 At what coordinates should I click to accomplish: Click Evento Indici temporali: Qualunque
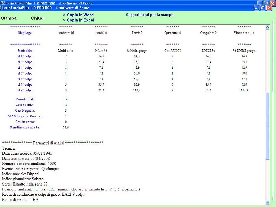(x=30, y=169)
